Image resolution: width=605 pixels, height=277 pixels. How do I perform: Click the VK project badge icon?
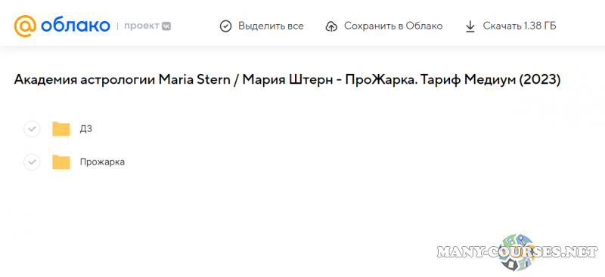pyautogui.click(x=166, y=26)
